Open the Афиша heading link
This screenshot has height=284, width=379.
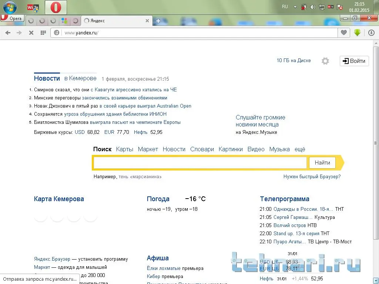(x=158, y=258)
